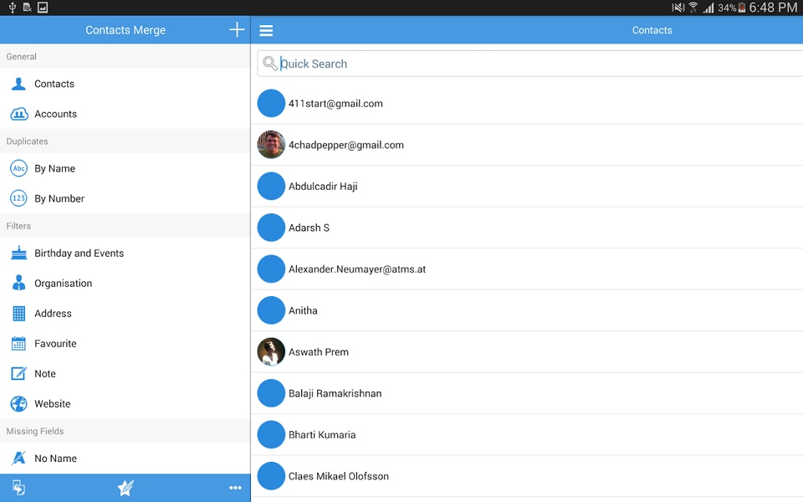Viewport: 803px width, 502px height.
Task: Click the Note pencil icon
Action: pos(18,373)
